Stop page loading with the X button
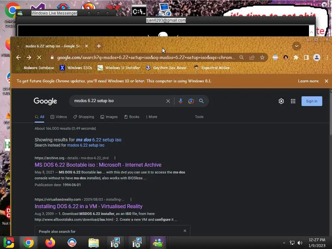The image size is (332, 249). click(39, 57)
